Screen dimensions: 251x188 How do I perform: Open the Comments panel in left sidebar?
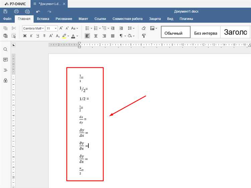click(5, 60)
